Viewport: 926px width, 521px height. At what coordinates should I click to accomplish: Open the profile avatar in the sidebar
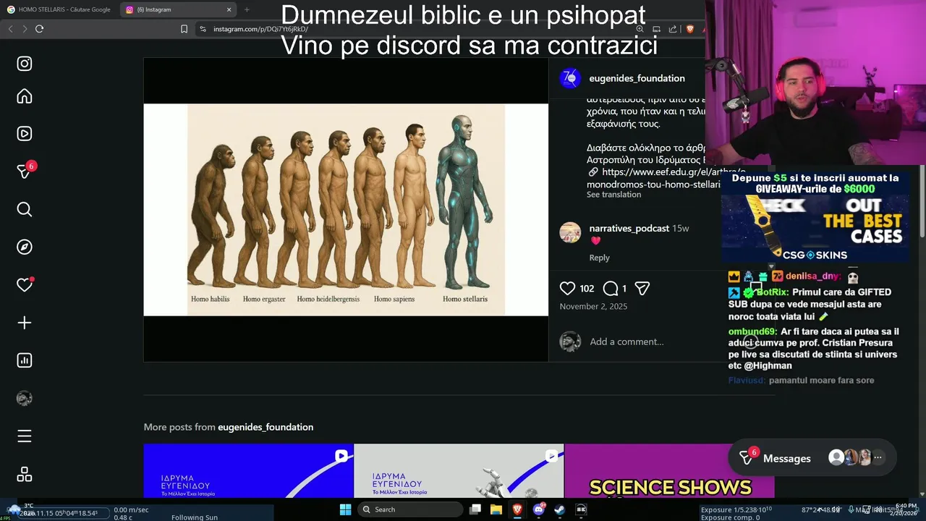[x=25, y=398]
